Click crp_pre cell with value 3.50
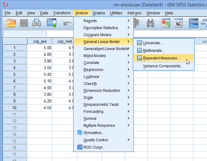 [40, 68]
